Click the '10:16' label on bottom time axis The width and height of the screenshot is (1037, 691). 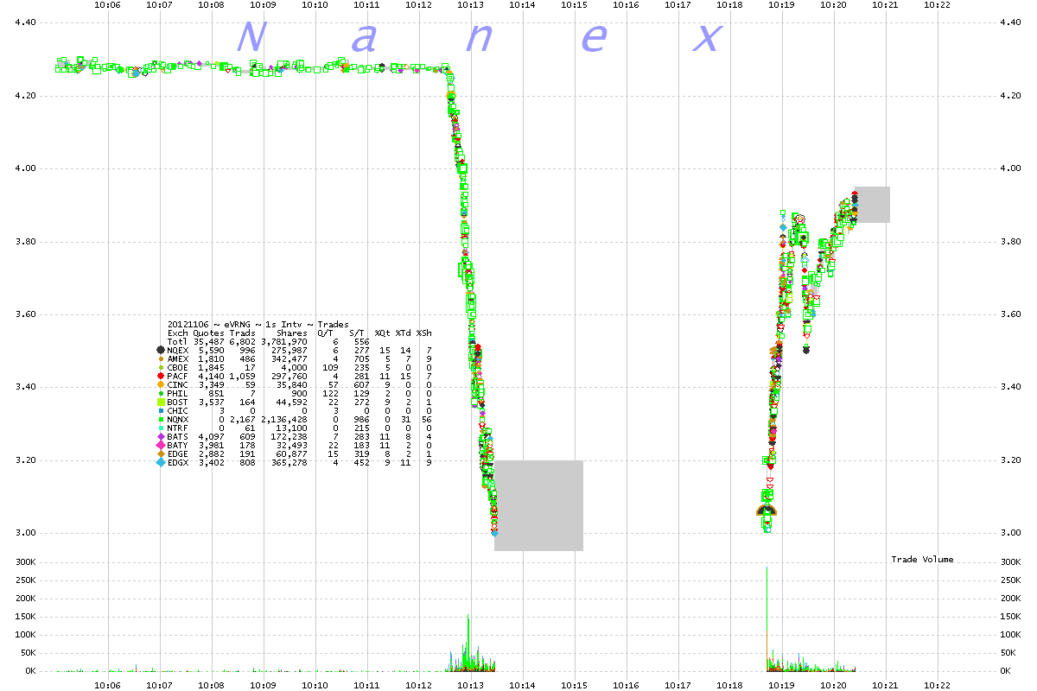pyautogui.click(x=627, y=684)
